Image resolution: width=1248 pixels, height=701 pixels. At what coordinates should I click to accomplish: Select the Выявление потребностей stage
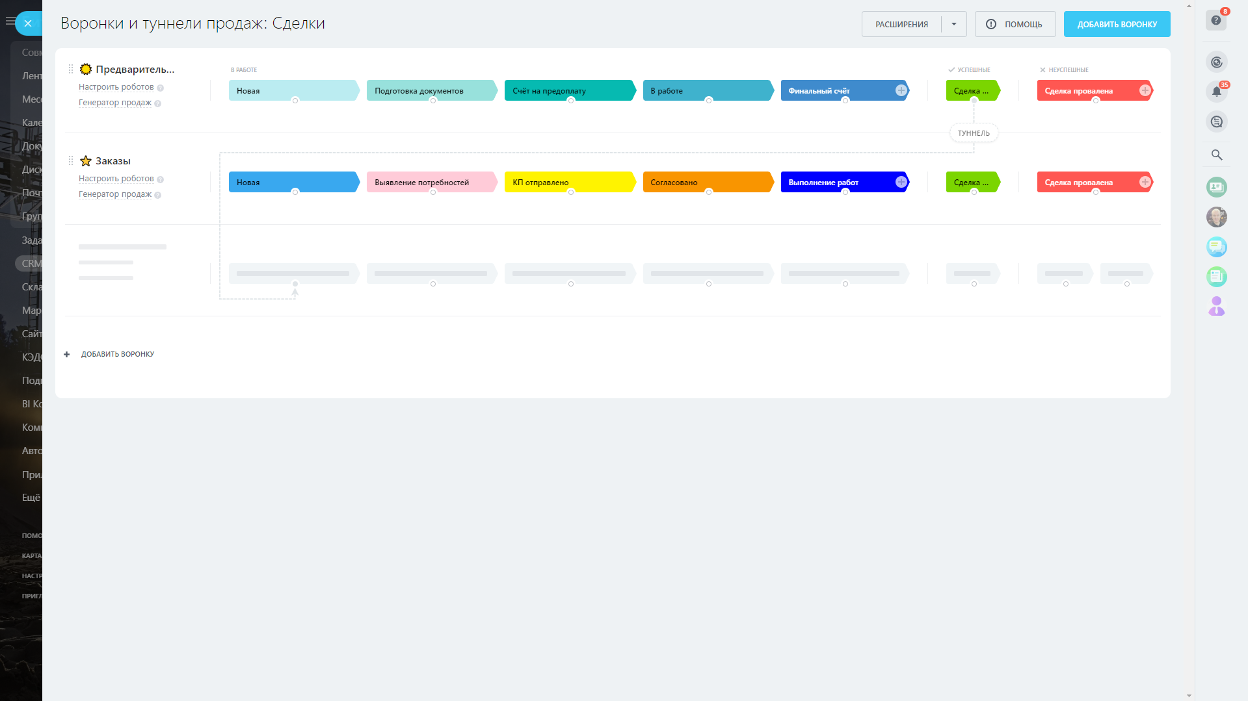[x=432, y=182]
